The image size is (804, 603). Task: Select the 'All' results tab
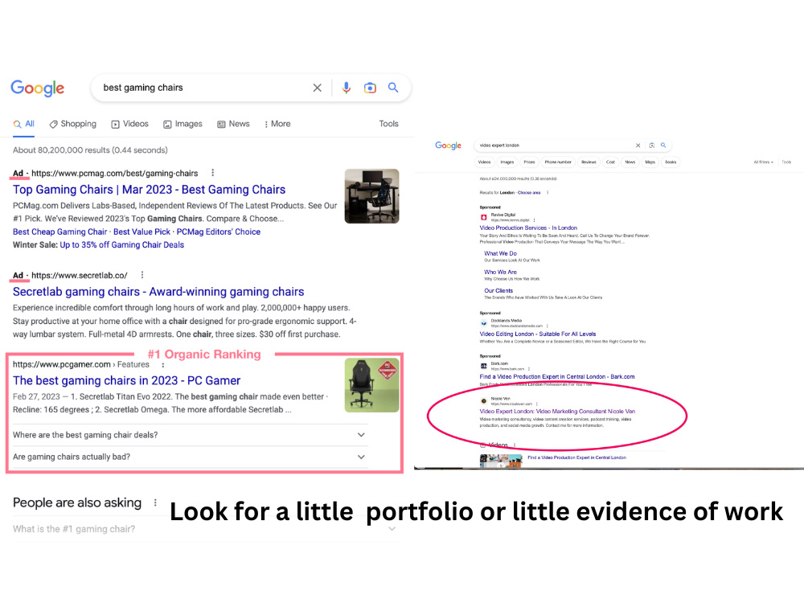click(24, 124)
